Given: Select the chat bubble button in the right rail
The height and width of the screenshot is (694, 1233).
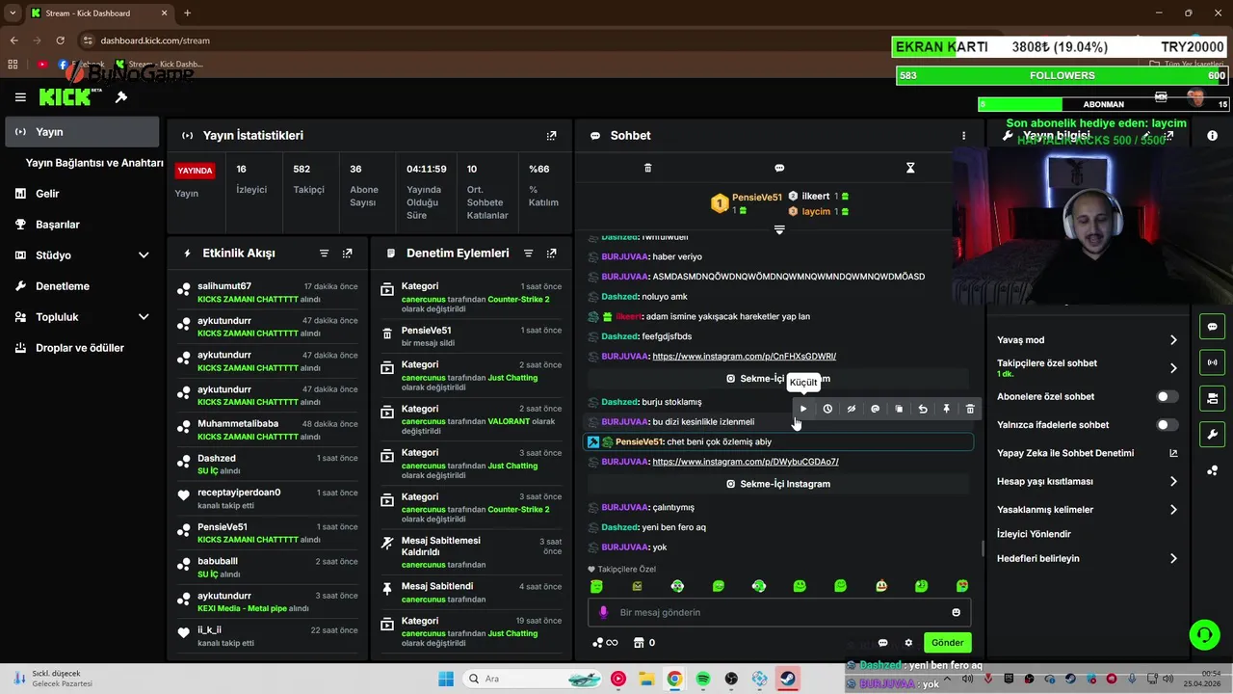Looking at the screenshot, I should pyautogui.click(x=1212, y=327).
